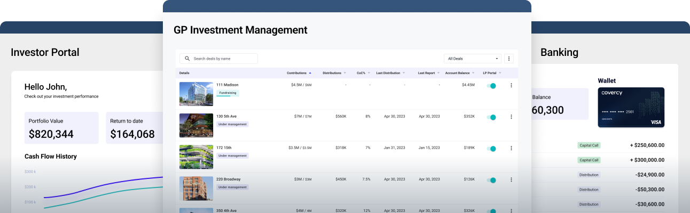This screenshot has width=690, height=213.
Task: Open the three-dot menu for 172 15th
Action: 511,148
